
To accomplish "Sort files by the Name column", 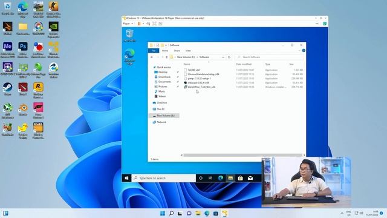I will [187, 64].
